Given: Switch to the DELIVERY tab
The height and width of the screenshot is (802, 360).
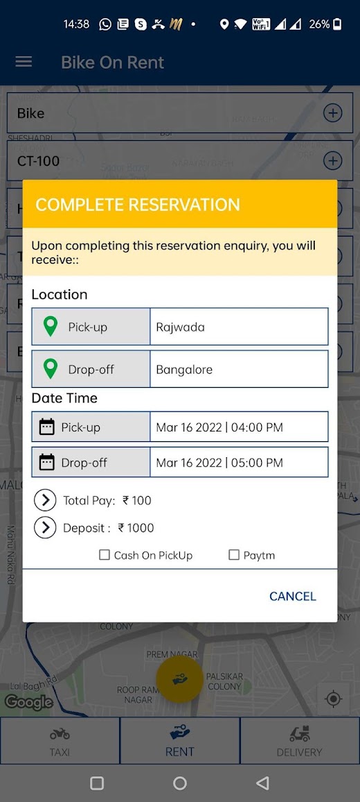Looking at the screenshot, I should coord(300,741).
